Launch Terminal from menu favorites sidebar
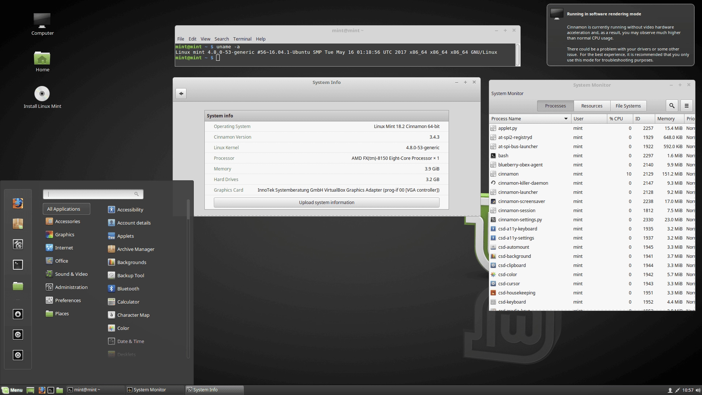This screenshot has height=395, width=702. coord(18,264)
